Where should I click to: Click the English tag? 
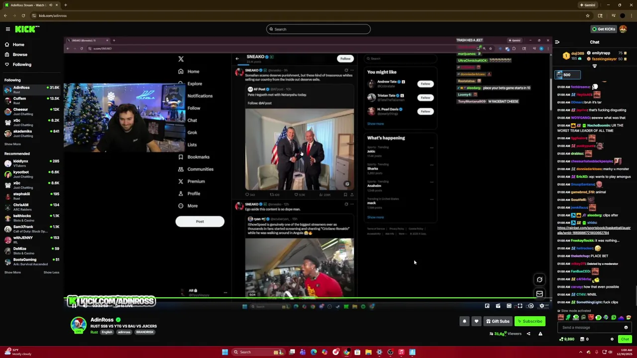(x=107, y=332)
